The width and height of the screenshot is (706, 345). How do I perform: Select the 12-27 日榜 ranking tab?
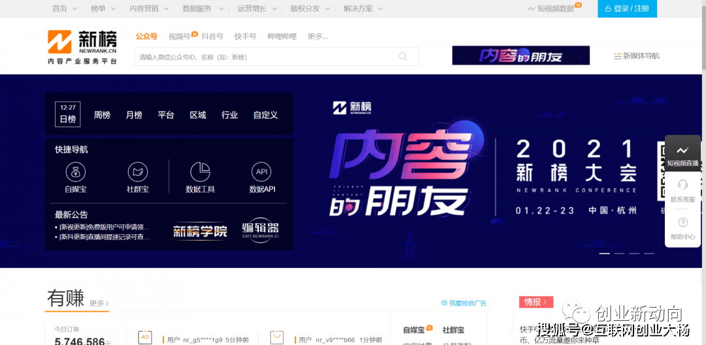[68, 114]
